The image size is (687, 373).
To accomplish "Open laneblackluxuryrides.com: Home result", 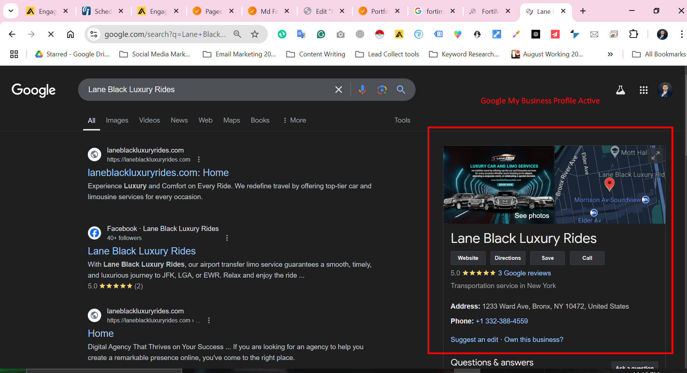I will click(x=158, y=173).
